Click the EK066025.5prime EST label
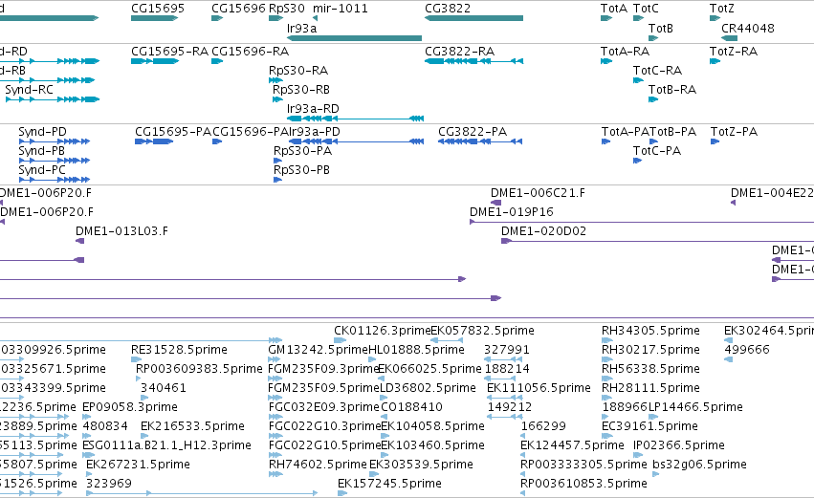Viewport: 814px width, 498px height. click(x=429, y=369)
